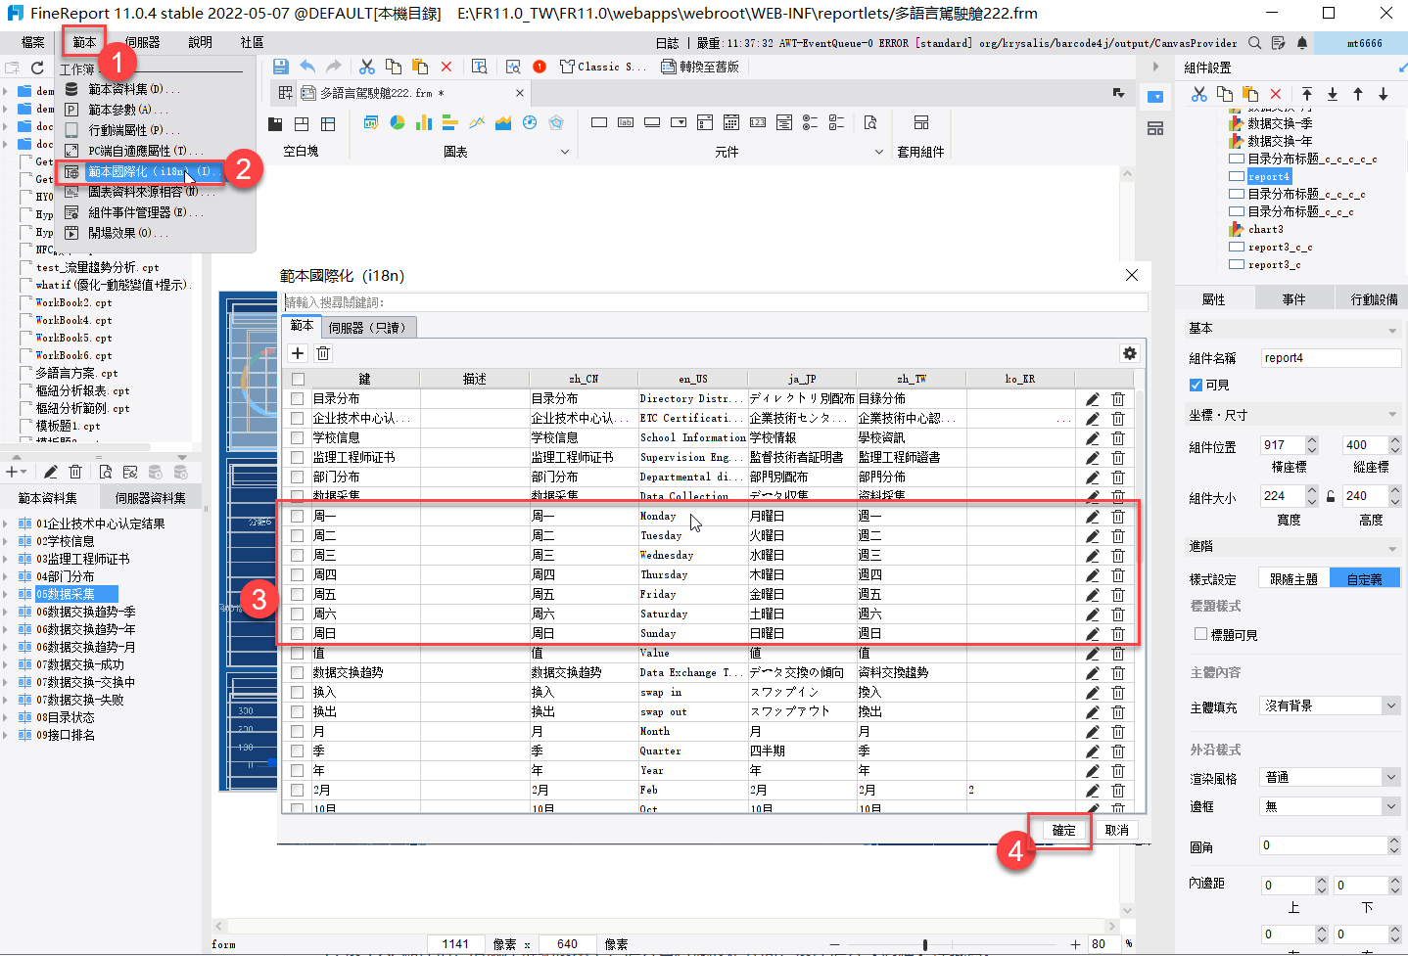Switch to the 伺服器 (只讀) tab
Viewport: 1408px width, 956px height.
367,328
